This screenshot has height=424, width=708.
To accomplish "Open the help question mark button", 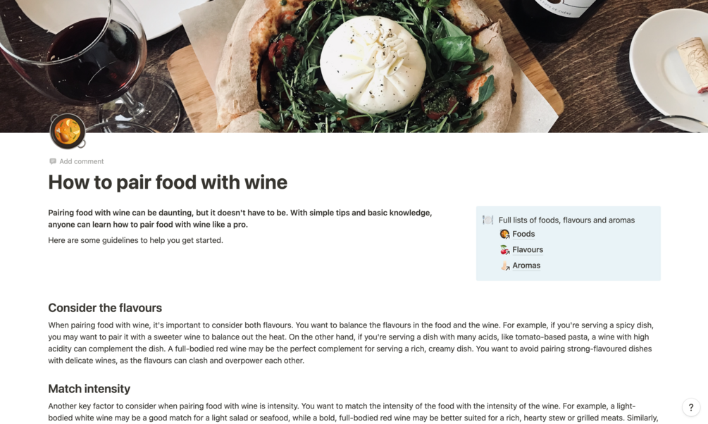I will 691,407.
